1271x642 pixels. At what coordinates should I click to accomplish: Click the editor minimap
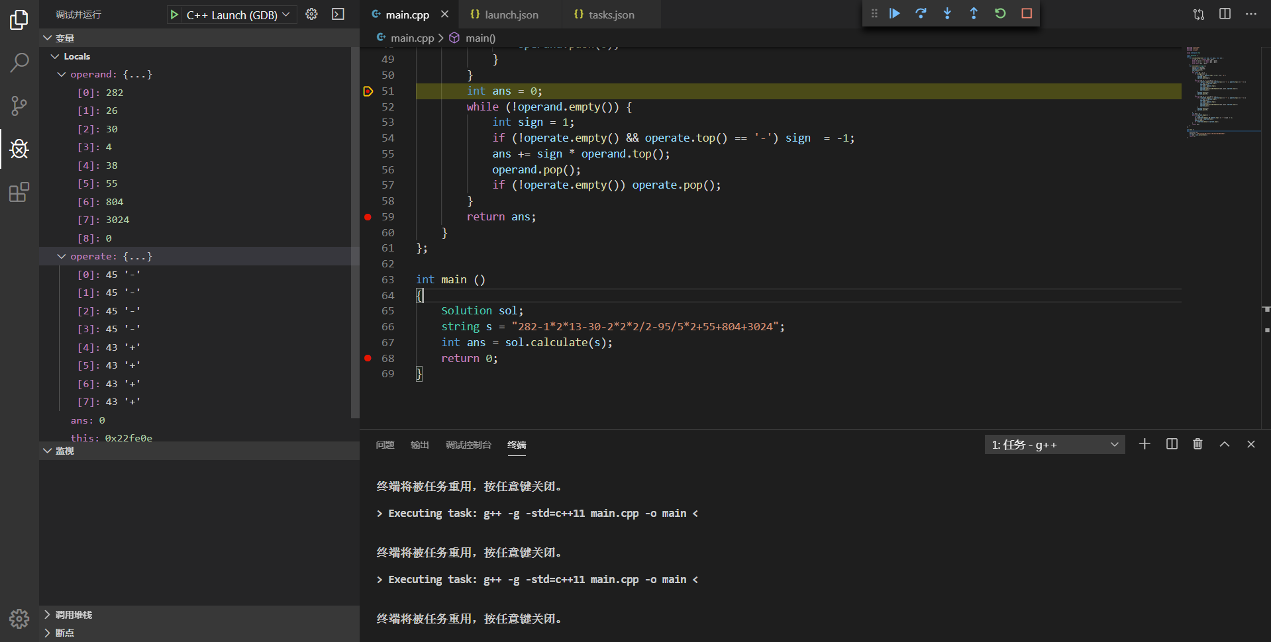[1221, 93]
